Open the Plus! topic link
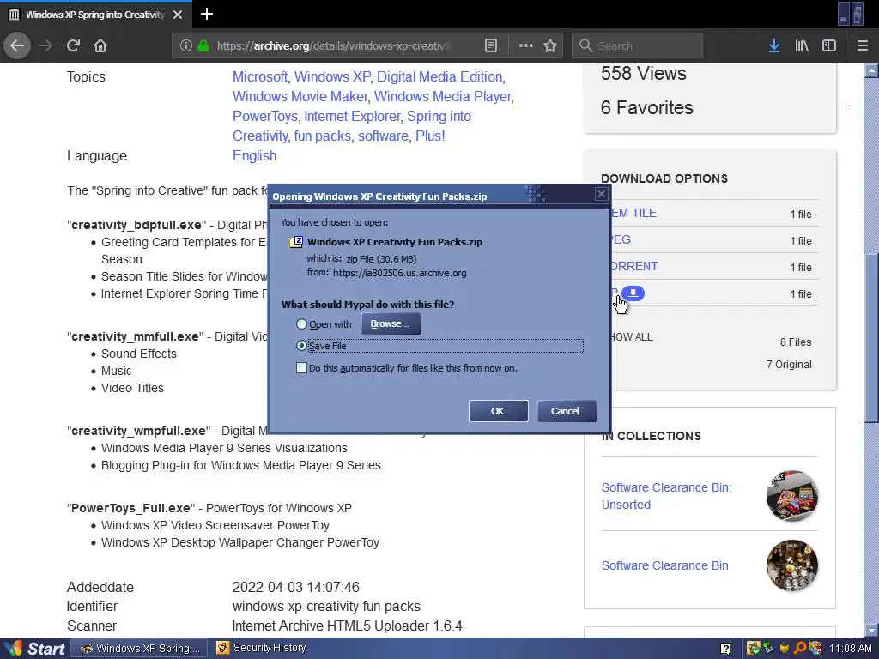The width and height of the screenshot is (879, 659). [430, 136]
